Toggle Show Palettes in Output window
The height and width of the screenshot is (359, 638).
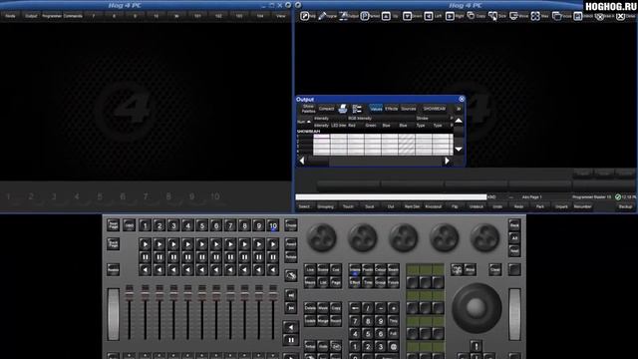pyautogui.click(x=308, y=109)
